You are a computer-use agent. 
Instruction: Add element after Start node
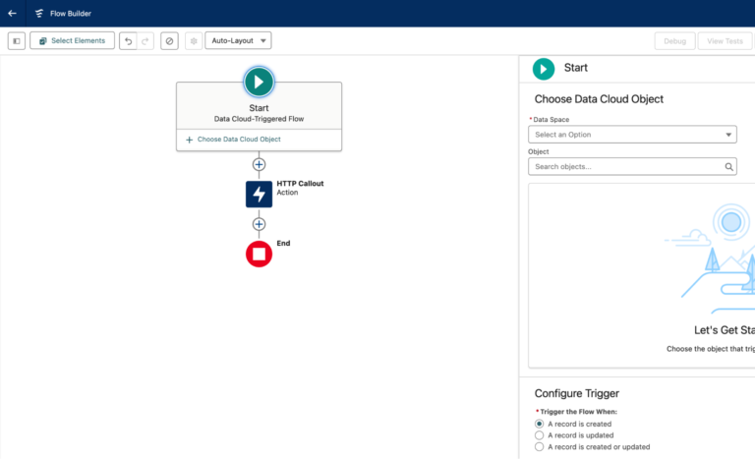[260, 165]
